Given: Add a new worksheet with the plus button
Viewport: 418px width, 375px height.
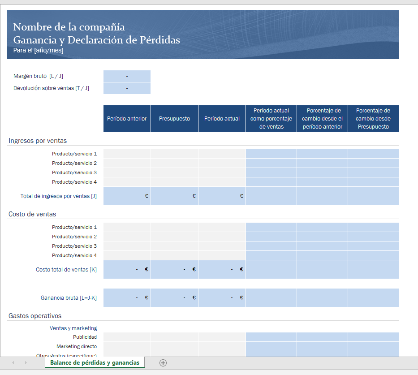Looking at the screenshot, I should [163, 363].
